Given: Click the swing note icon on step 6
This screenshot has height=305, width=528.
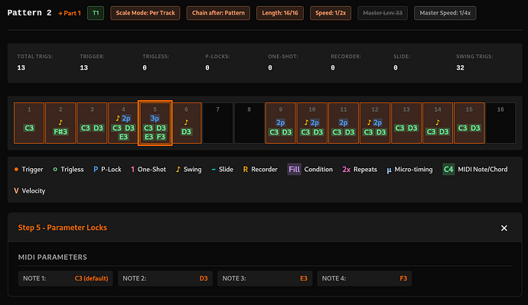Looking at the screenshot, I should point(186,122).
